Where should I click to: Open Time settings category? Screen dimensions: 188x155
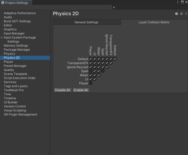click(25, 94)
